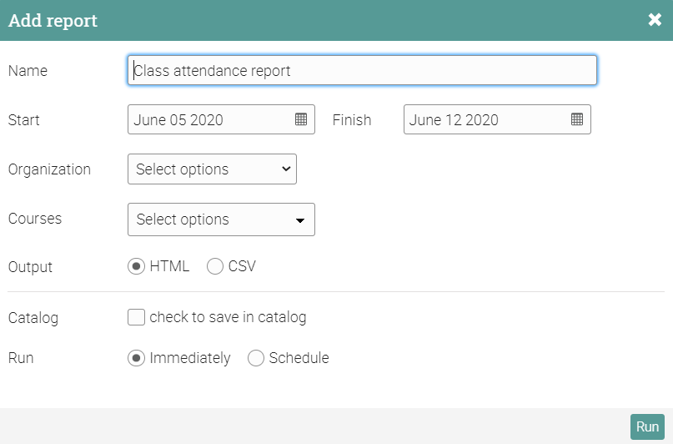This screenshot has width=673, height=444.
Task: Choose to run Immediately
Action: pyautogui.click(x=136, y=358)
